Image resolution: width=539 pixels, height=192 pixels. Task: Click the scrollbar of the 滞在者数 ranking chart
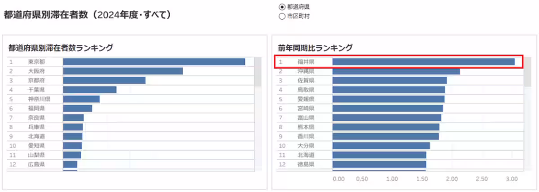(x=258, y=72)
